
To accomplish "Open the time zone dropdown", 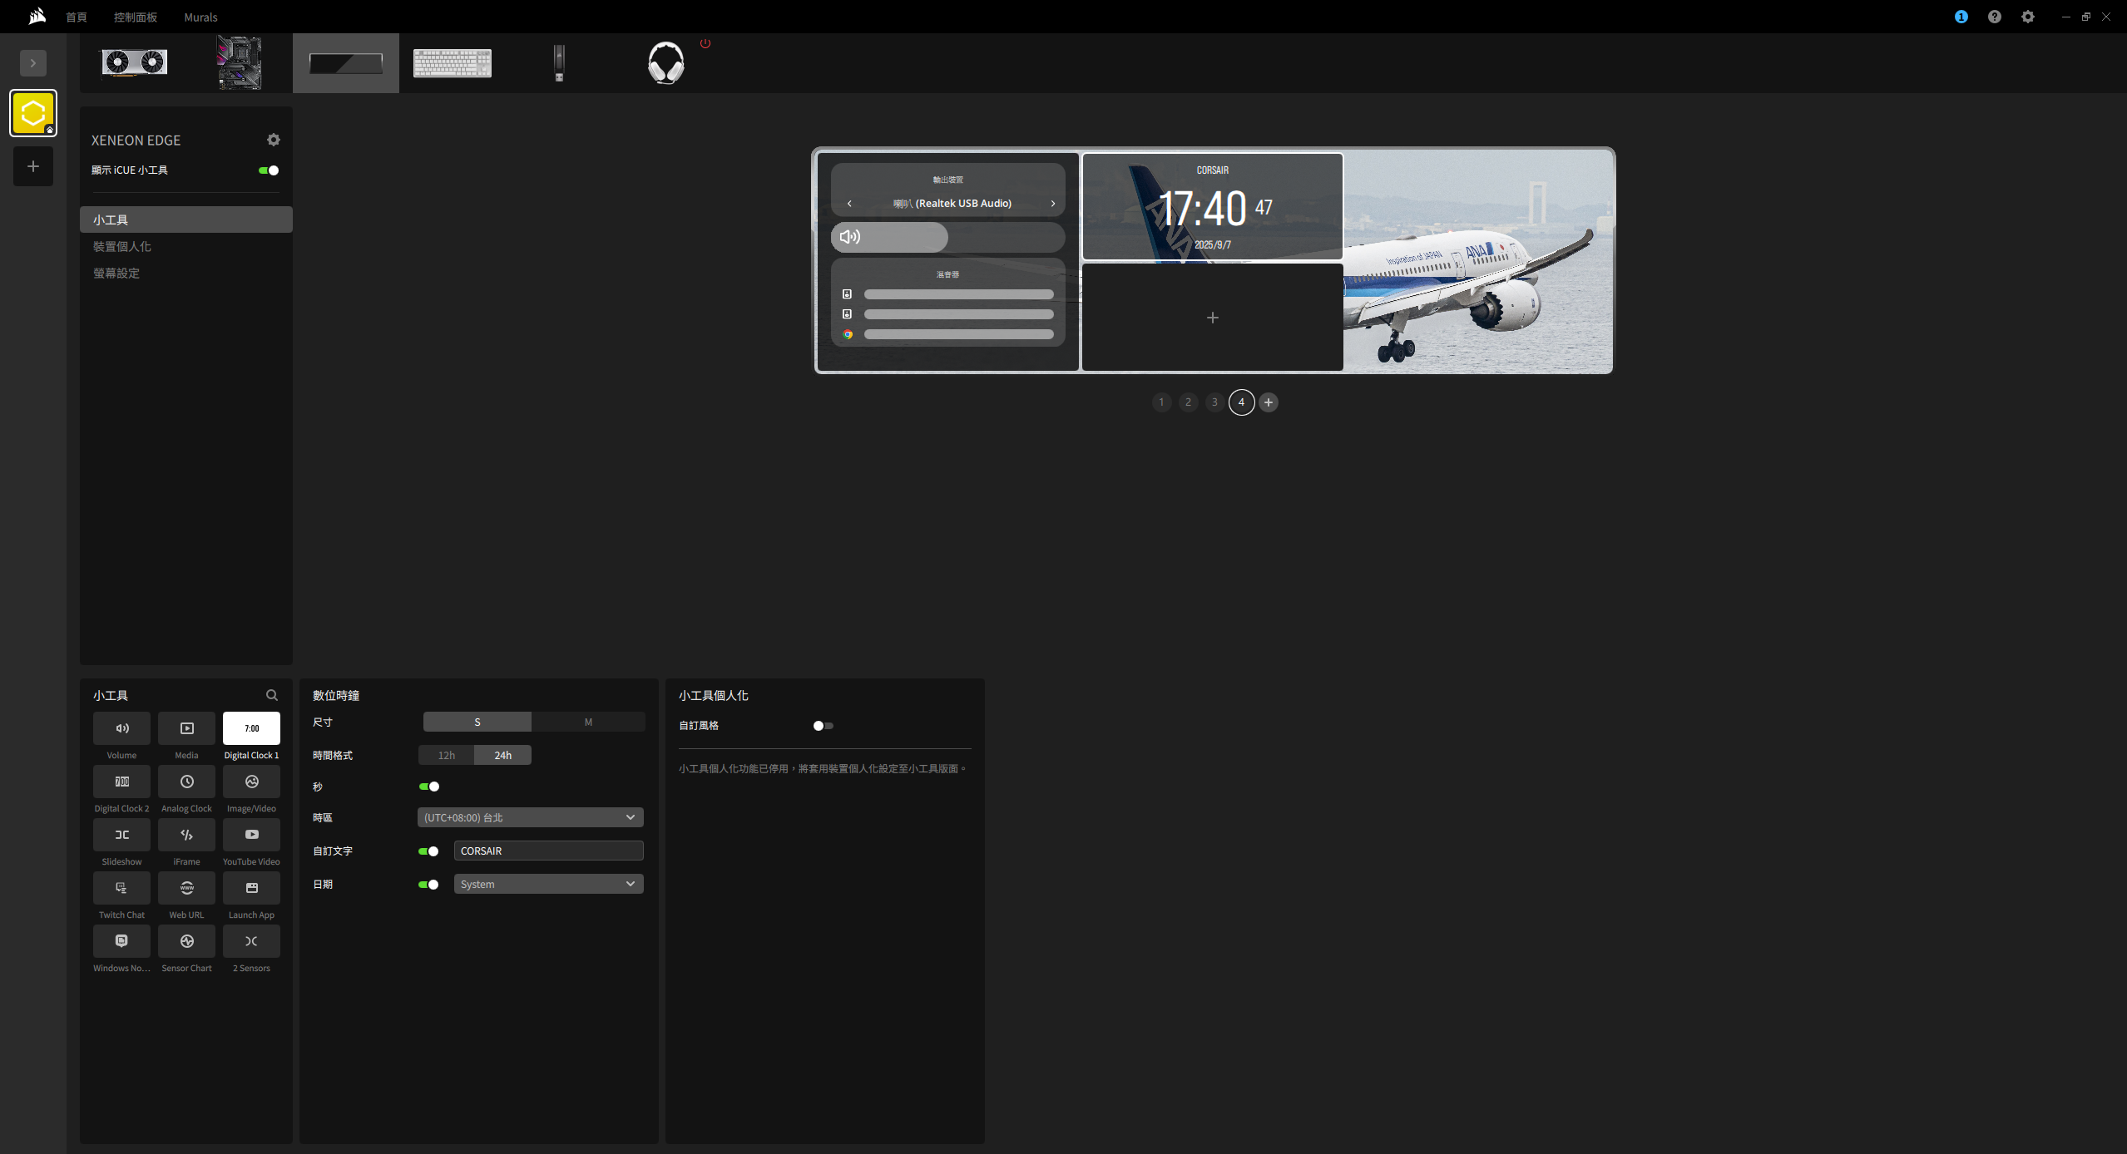I will [530, 817].
